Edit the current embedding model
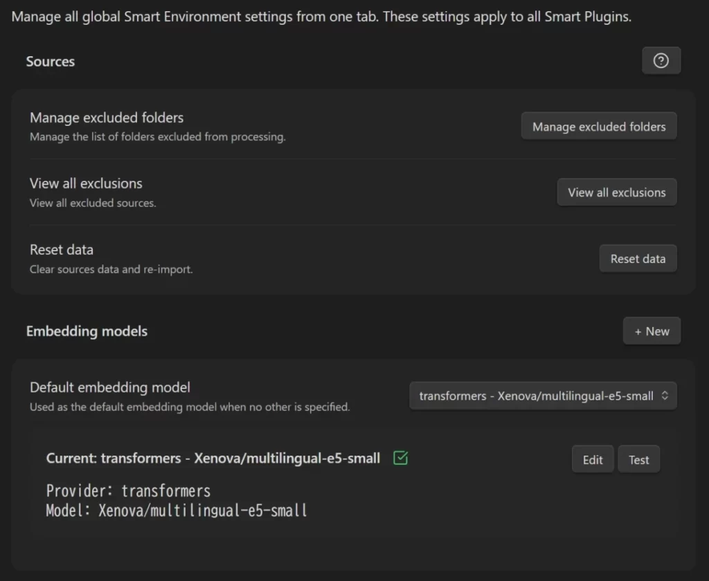709x581 pixels. click(593, 459)
